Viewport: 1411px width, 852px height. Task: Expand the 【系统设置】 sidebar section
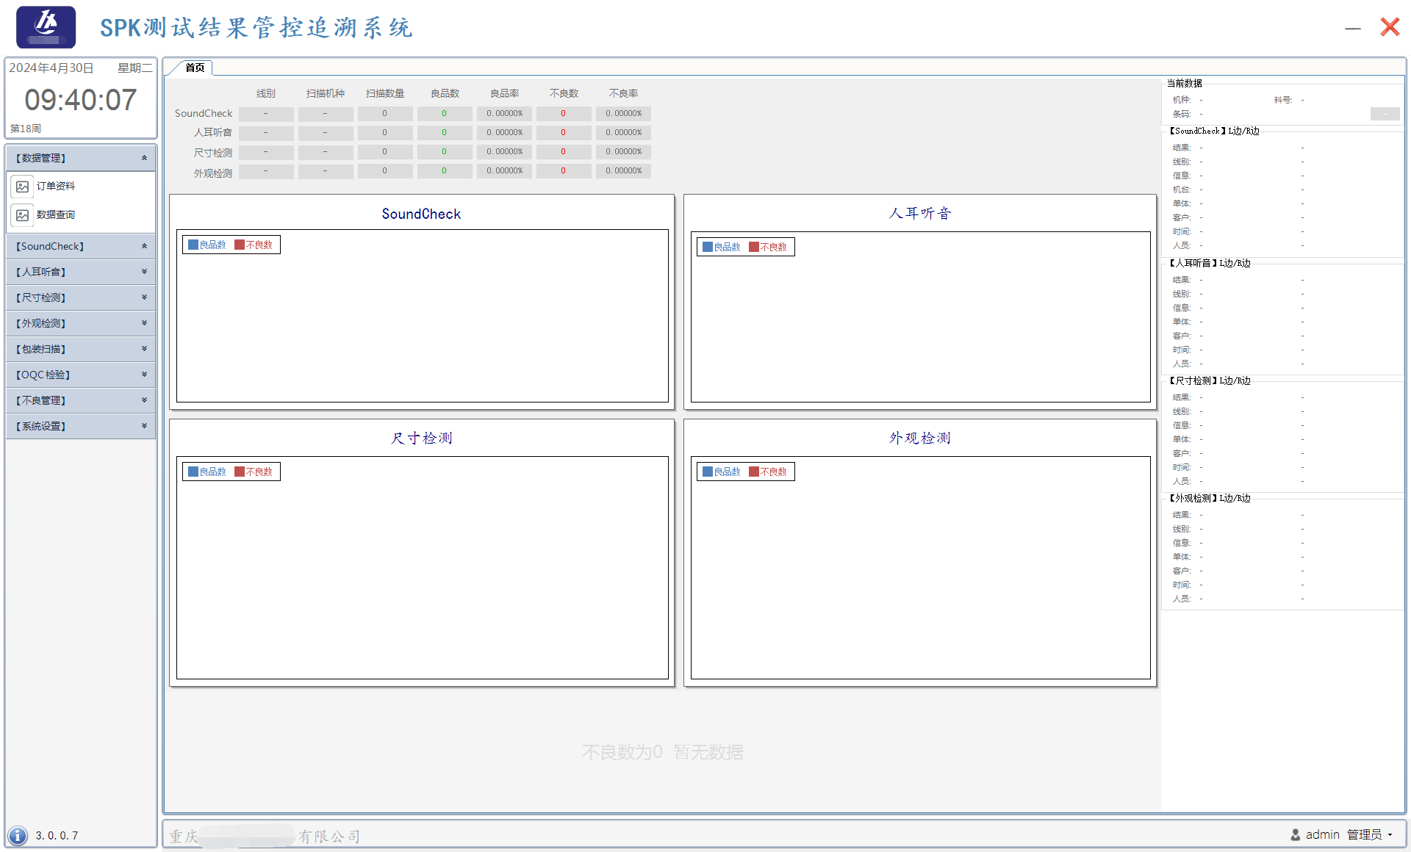pyautogui.click(x=144, y=426)
